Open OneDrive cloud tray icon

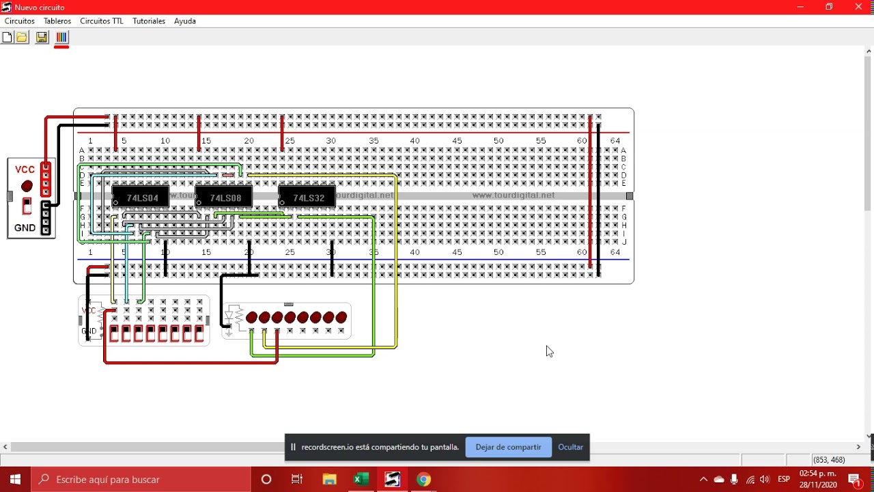click(x=719, y=480)
